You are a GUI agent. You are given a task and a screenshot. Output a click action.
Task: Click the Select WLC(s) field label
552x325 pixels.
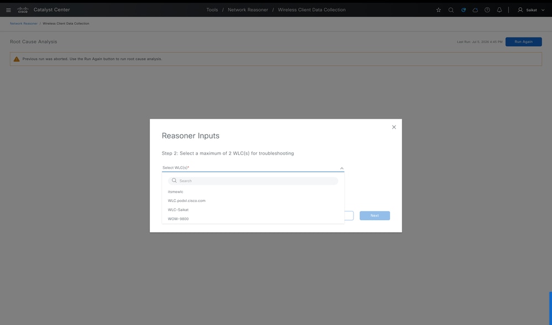[176, 168]
